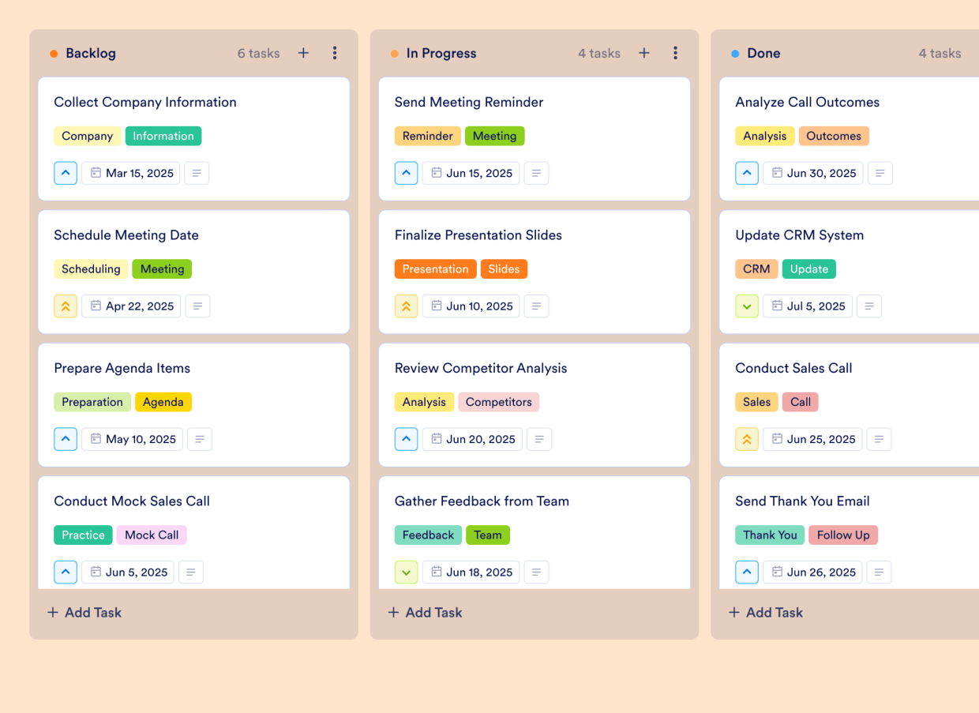
Task: Click the plus icon on the Backlog column header
Action: [x=303, y=53]
